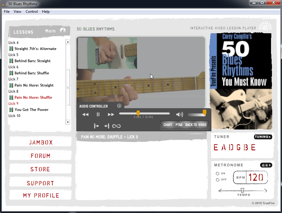Open the lessons info icon
This screenshot has height=213, width=282.
(62, 30)
